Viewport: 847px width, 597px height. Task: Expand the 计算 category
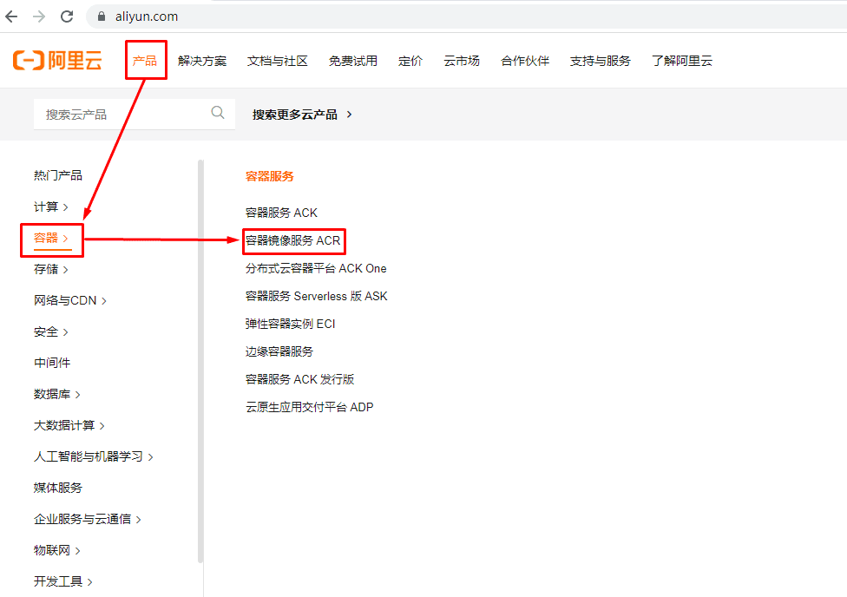point(51,207)
